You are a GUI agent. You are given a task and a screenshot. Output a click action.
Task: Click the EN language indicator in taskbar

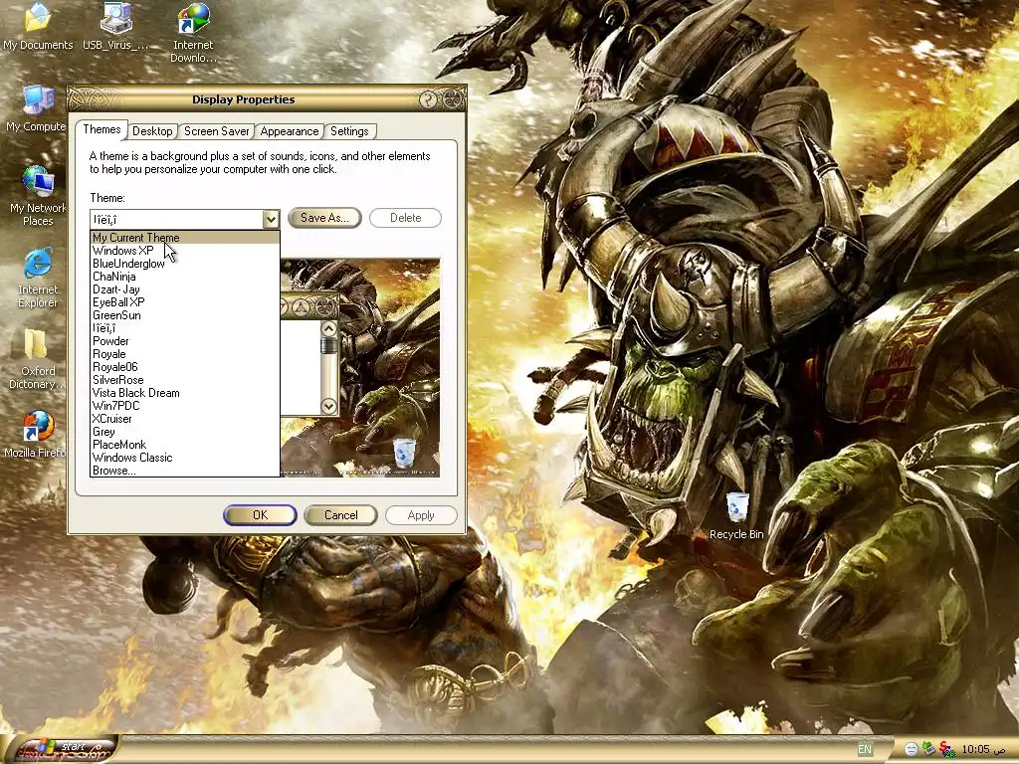[865, 749]
